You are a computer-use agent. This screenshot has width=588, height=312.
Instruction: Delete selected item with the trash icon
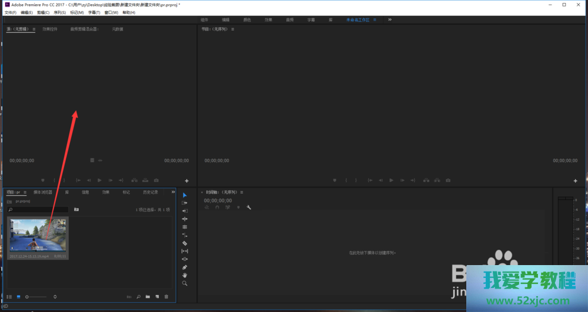click(x=166, y=297)
